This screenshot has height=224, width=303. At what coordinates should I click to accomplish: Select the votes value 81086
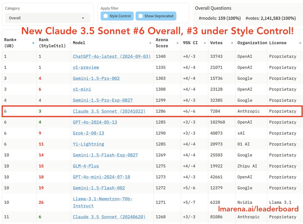(x=217, y=217)
